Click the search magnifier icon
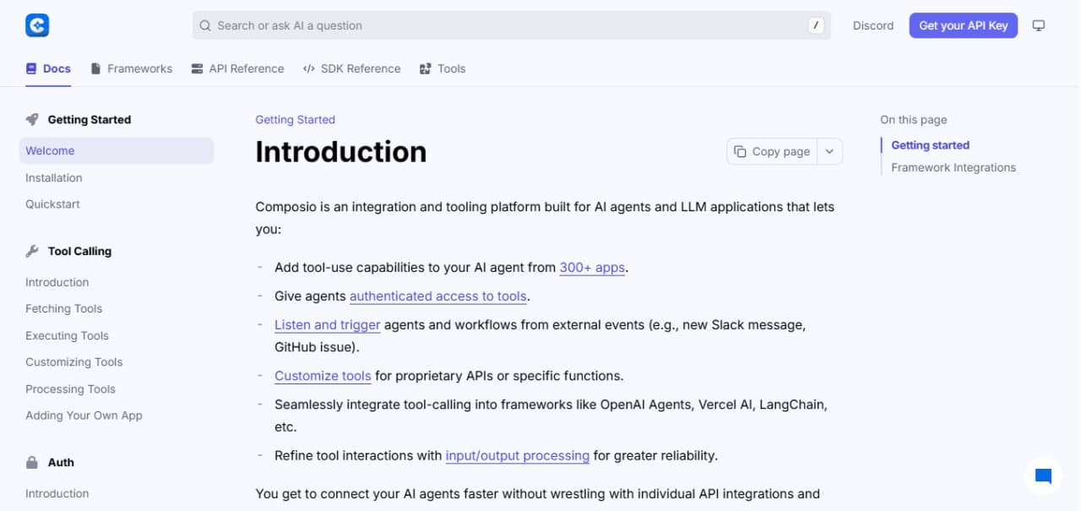 coord(205,25)
